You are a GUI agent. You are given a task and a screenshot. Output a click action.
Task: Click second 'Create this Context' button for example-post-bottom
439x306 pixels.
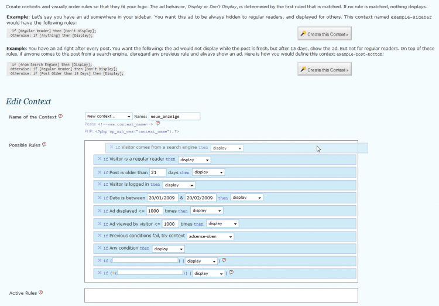[x=324, y=70]
